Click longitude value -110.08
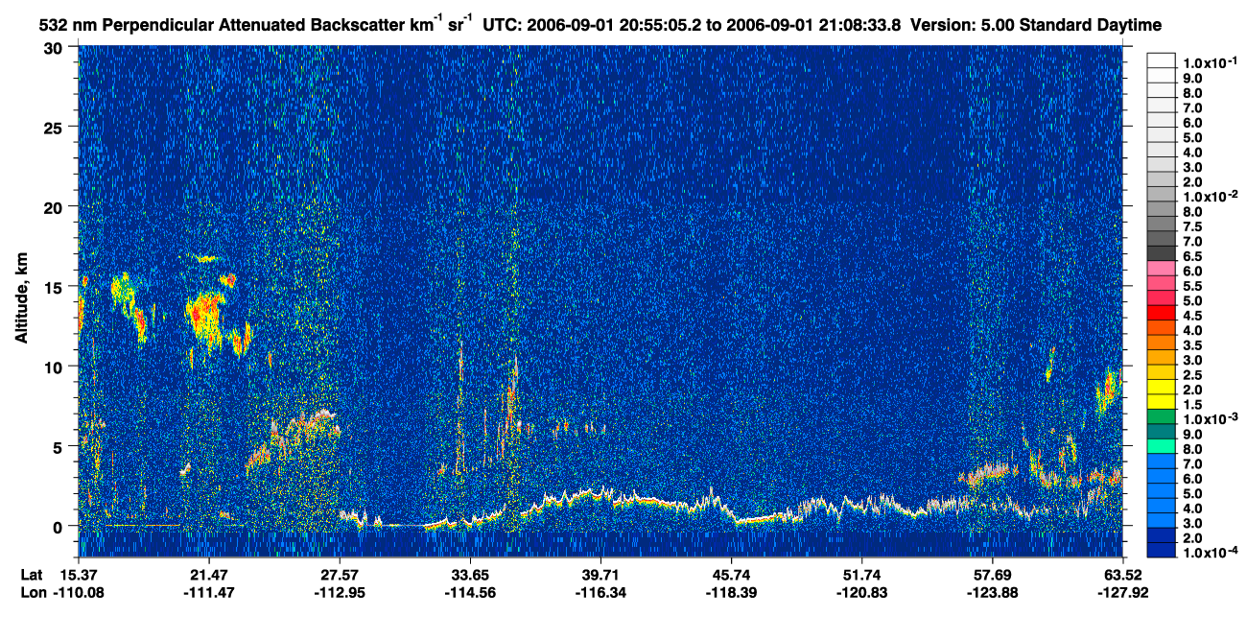This screenshot has width=1247, height=640. (78, 592)
